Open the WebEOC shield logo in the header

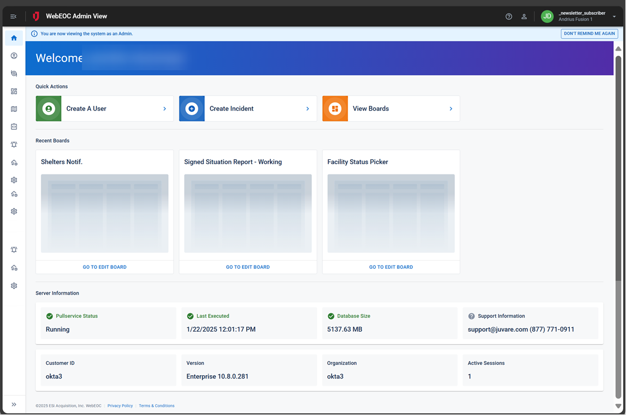[x=35, y=16]
